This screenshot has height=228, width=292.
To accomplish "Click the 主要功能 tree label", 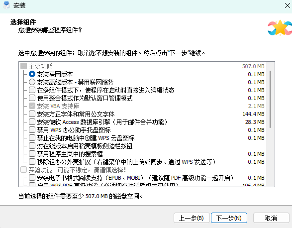I will coord(41,66).
